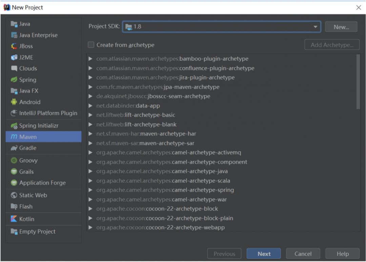This screenshot has width=366, height=262.
Task: Choose Static Web label in sidebar
Action: click(x=33, y=195)
